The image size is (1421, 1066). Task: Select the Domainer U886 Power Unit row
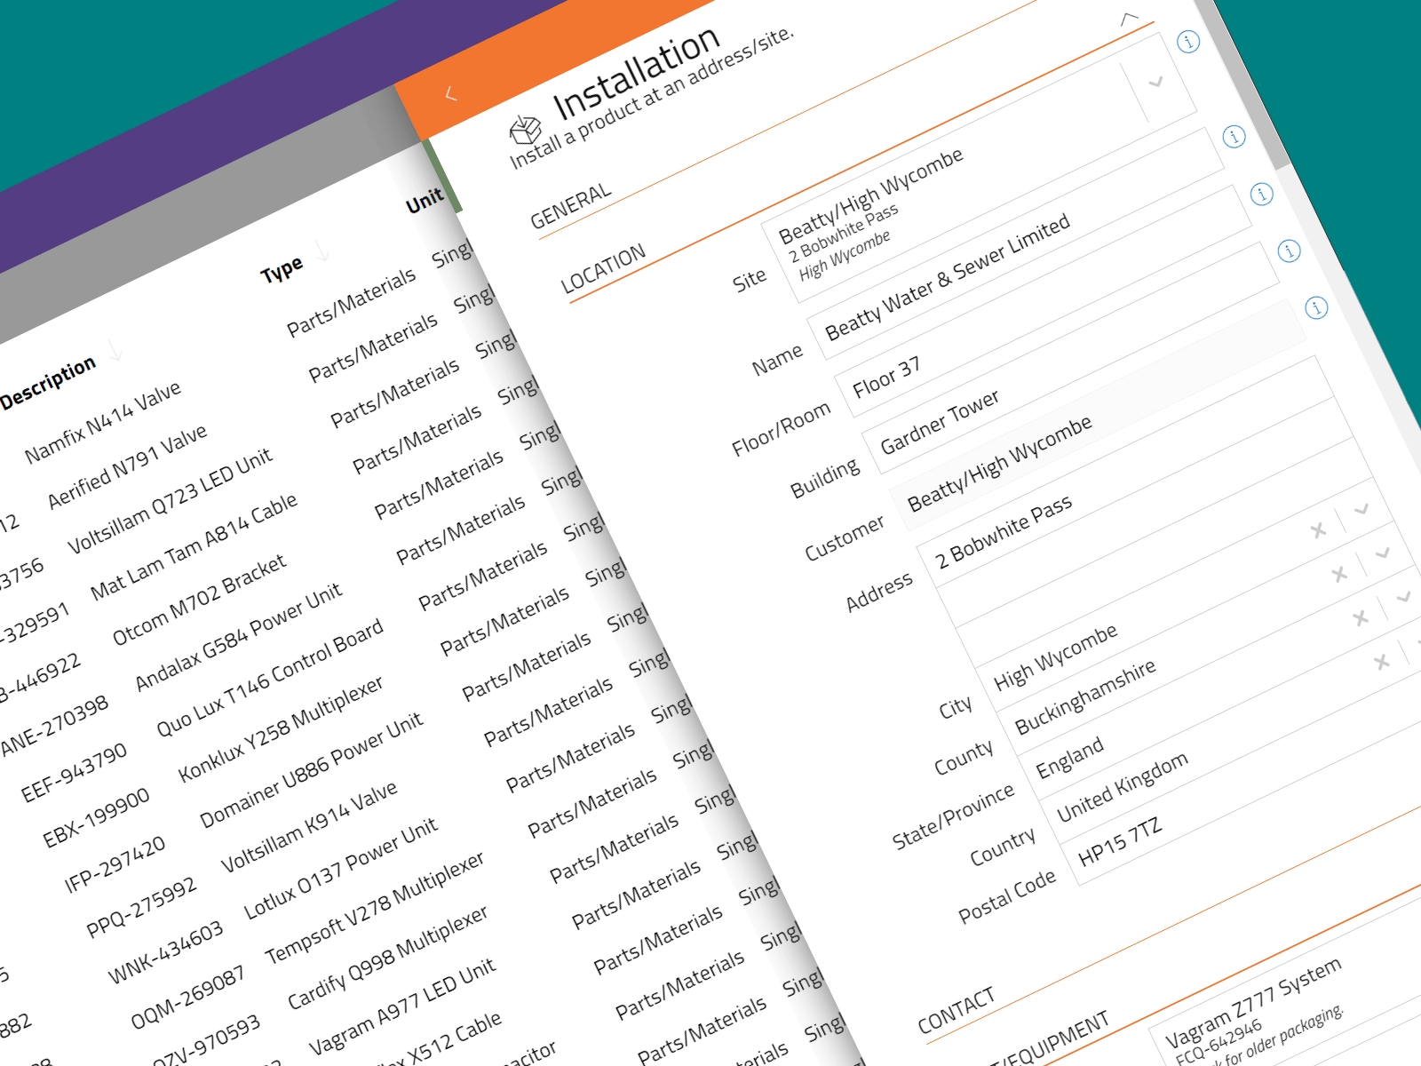click(x=311, y=770)
